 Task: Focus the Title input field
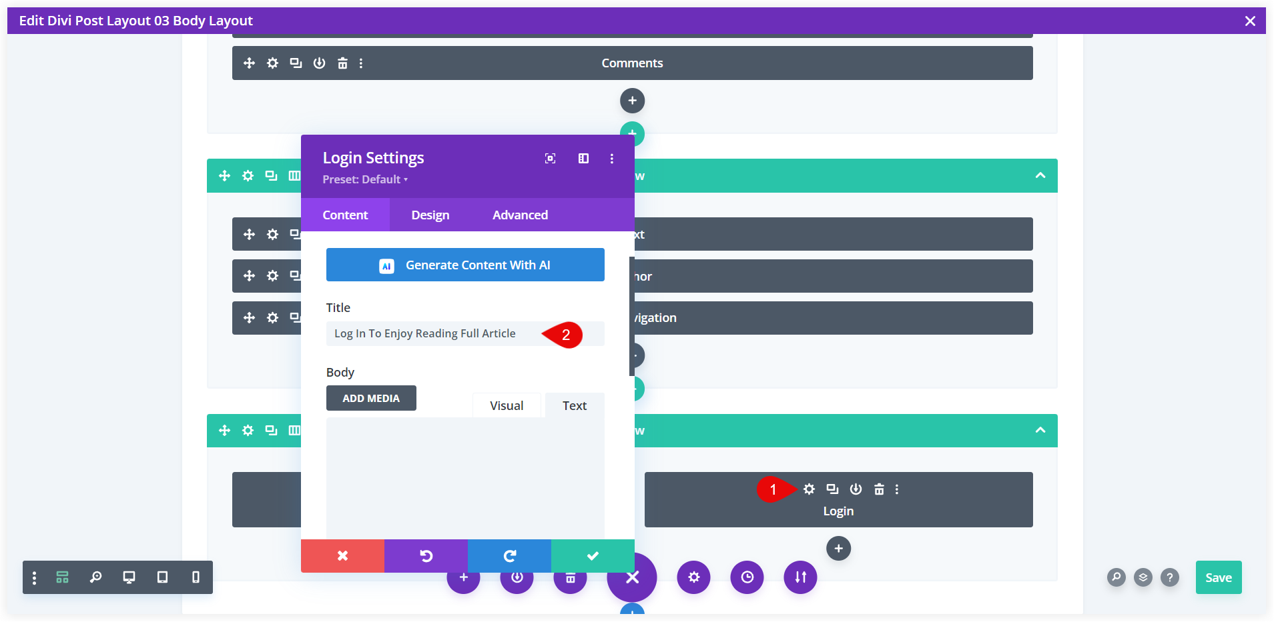tap(465, 333)
